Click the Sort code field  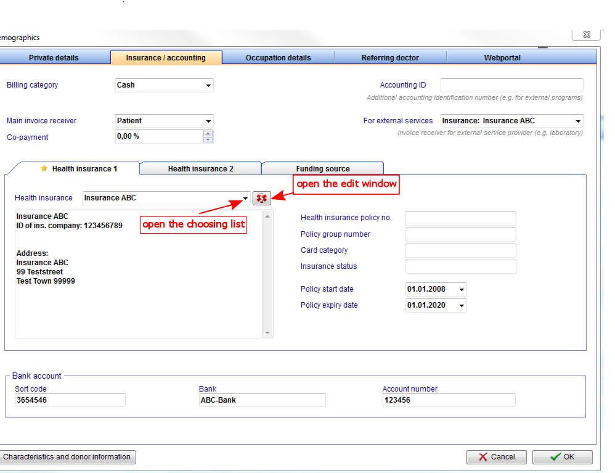pos(70,400)
